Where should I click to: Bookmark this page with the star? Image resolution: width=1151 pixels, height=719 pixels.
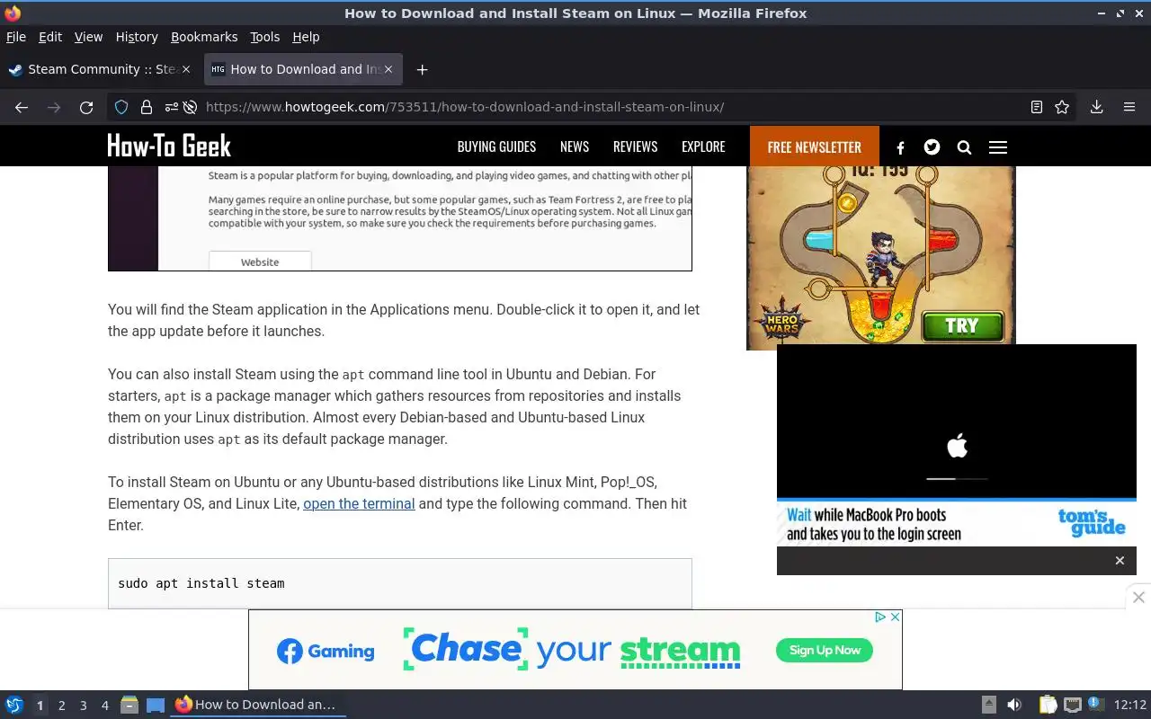pyautogui.click(x=1062, y=107)
